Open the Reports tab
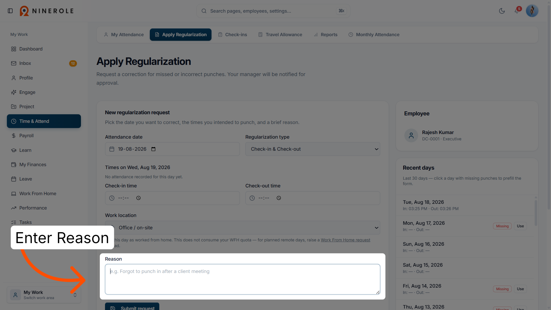551x310 pixels. [x=325, y=35]
